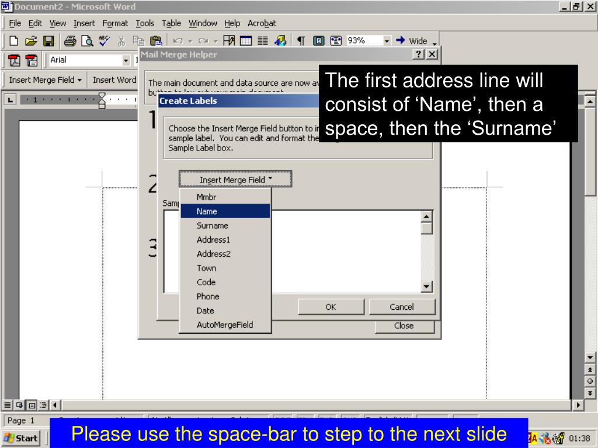Click Insert Merge Field button in Create Labels
The image size is (598, 448).
pos(235,180)
